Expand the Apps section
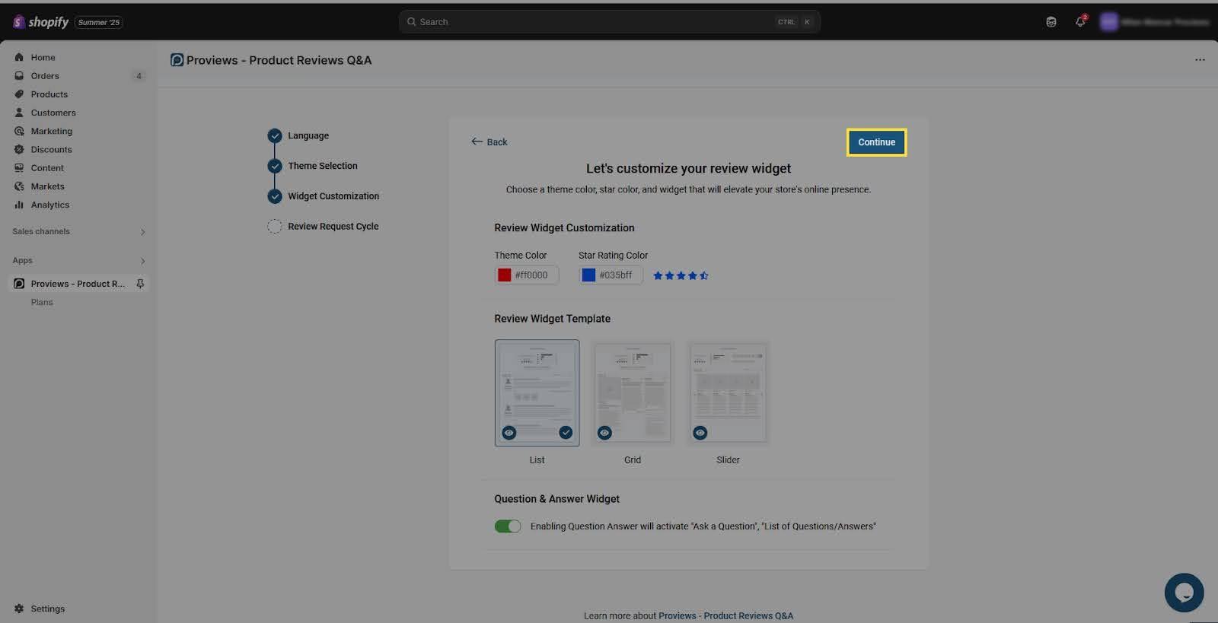1218x623 pixels. [x=142, y=261]
